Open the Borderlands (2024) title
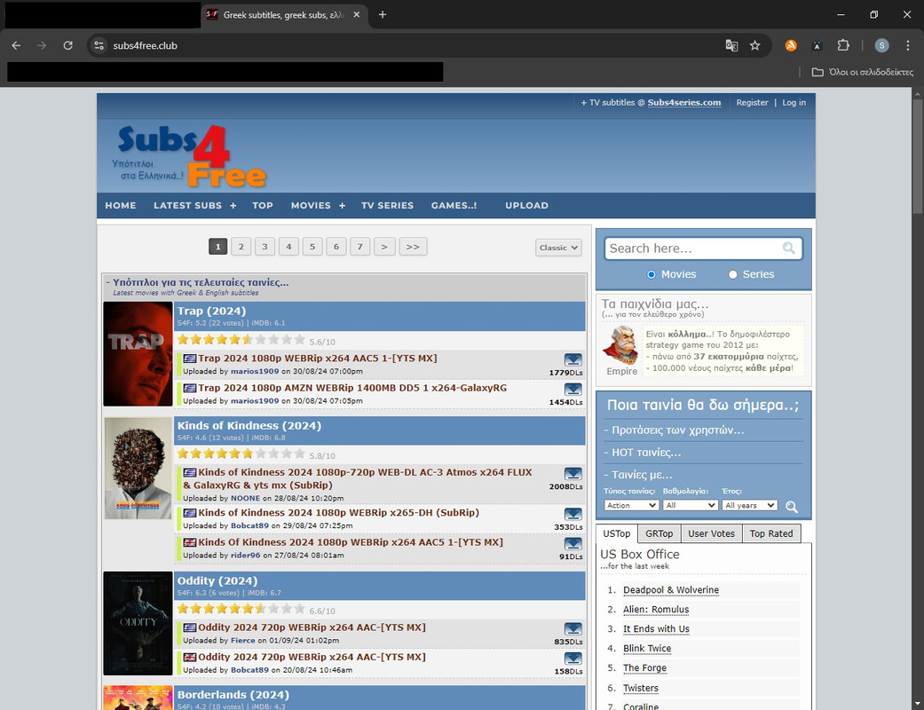This screenshot has height=710, width=924. coord(232,695)
